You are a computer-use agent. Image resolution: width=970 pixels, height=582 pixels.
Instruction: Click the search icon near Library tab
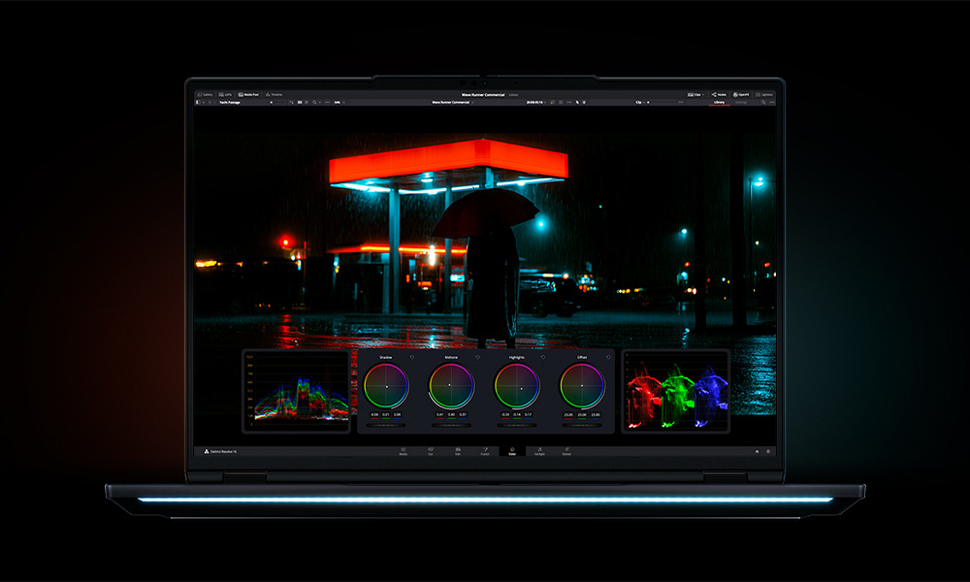point(763,102)
